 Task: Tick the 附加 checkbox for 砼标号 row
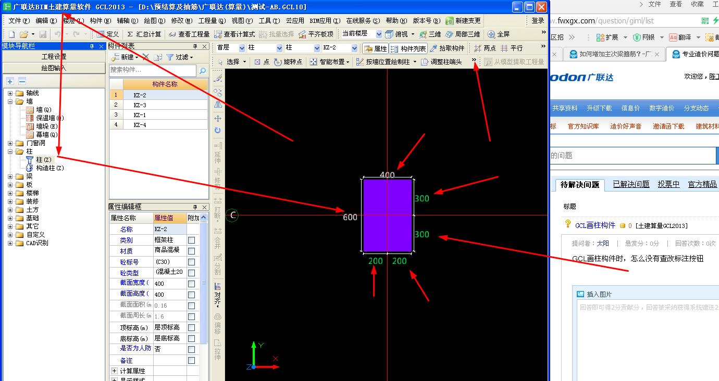(191, 262)
